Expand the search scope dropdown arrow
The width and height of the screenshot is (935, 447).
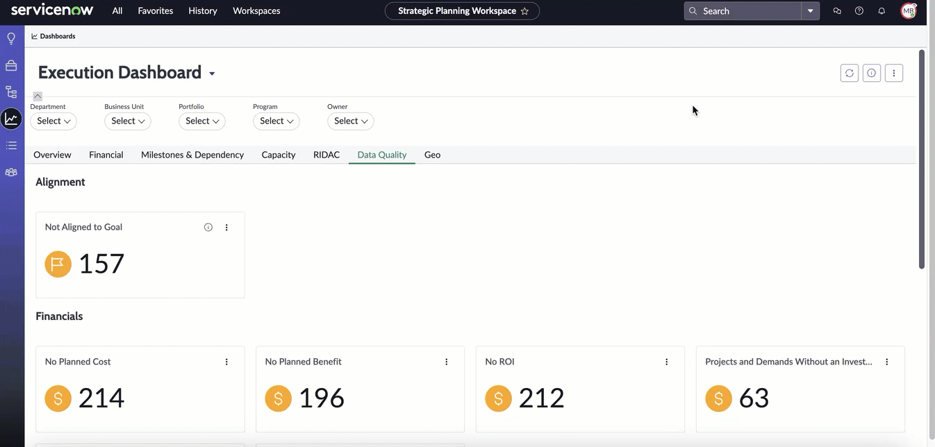tap(810, 11)
